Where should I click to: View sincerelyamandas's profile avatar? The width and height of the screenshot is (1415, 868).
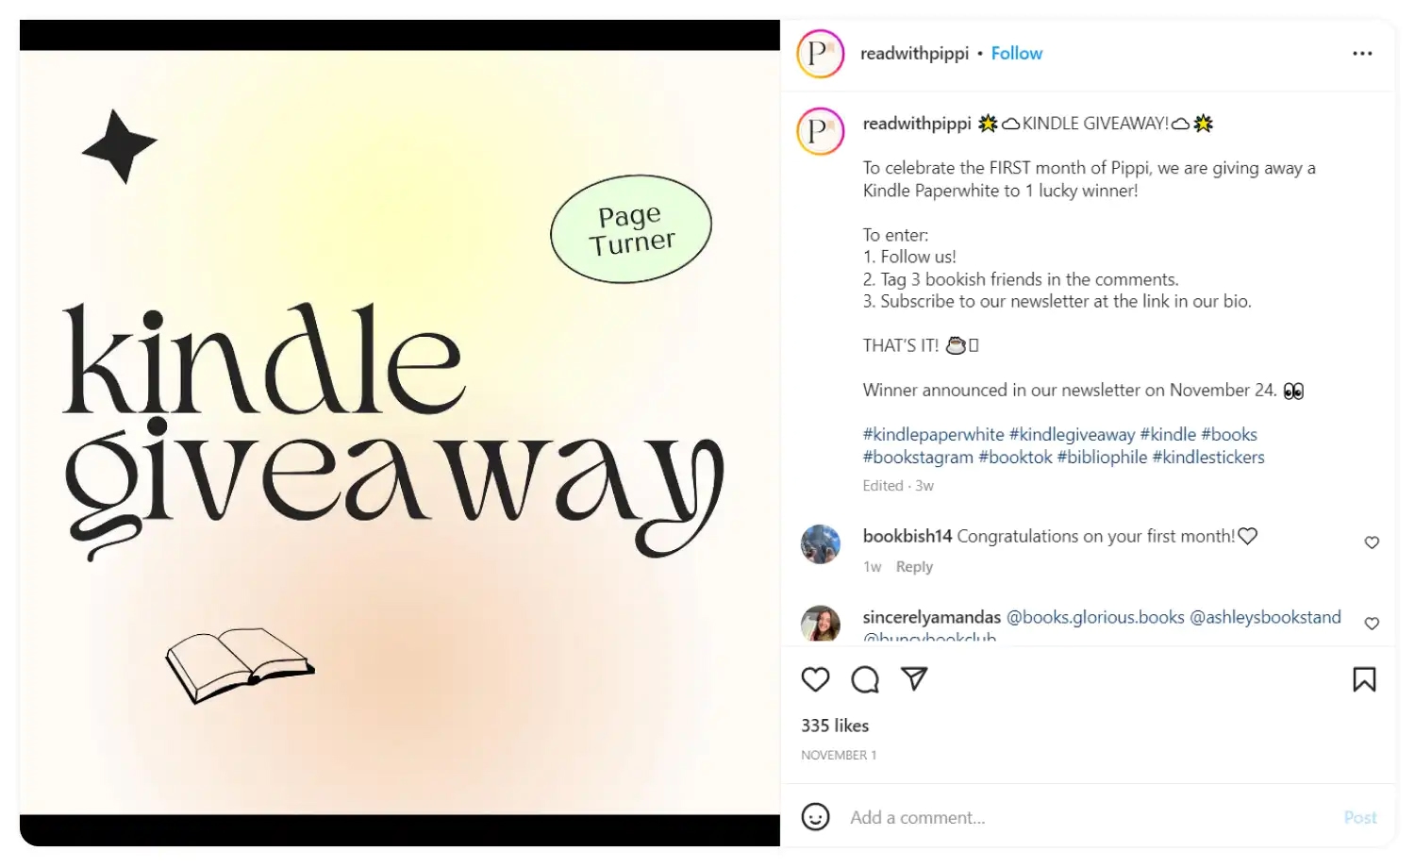tap(820, 624)
